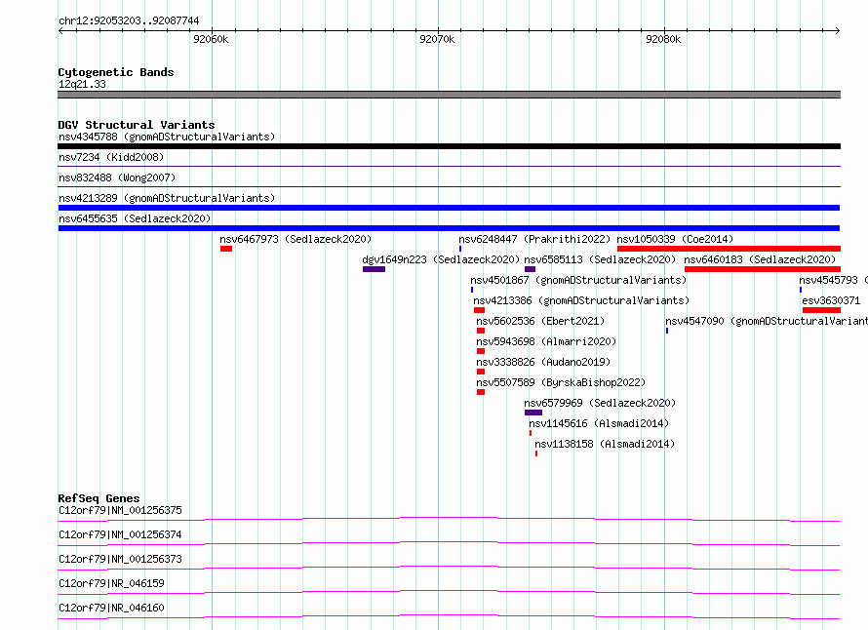868x630 pixels.
Task: Open the nsv6467973 (Sedlazeck2020) label
Action: 296,239
